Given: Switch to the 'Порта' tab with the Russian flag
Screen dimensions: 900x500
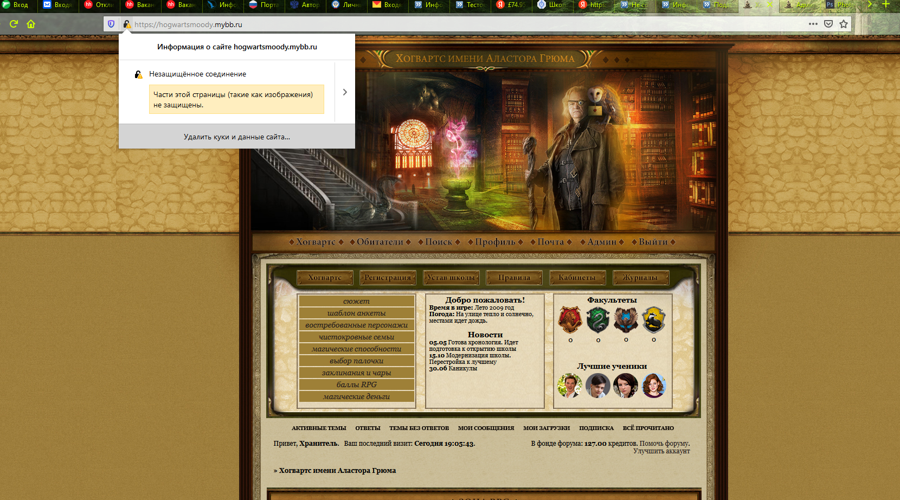Looking at the screenshot, I should tap(264, 5).
